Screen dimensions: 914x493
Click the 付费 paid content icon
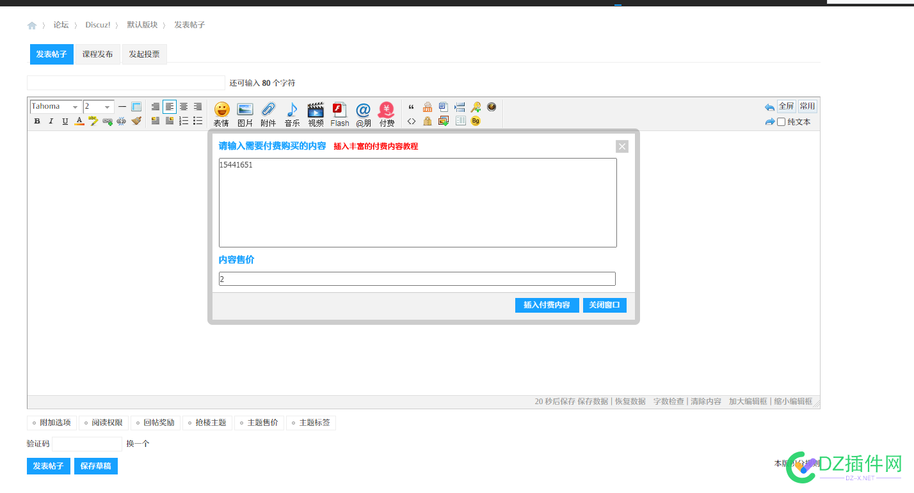tap(387, 114)
